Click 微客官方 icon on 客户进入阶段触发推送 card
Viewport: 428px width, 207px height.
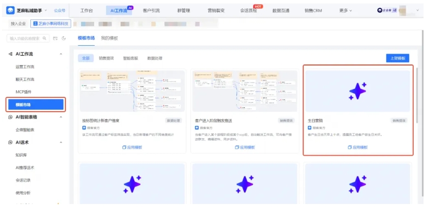(197, 128)
